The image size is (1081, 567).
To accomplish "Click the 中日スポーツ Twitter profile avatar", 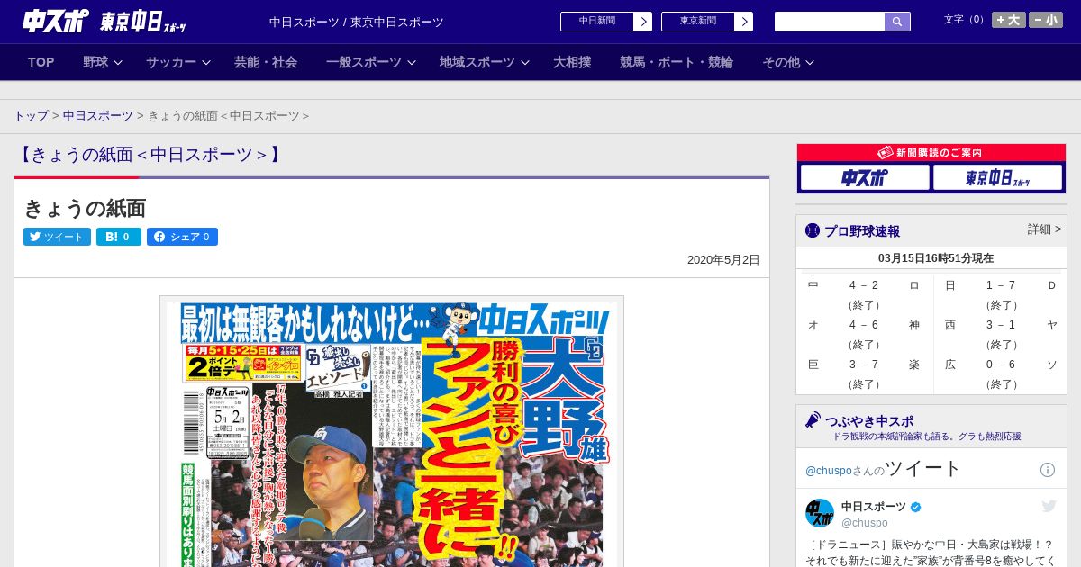I will click(x=820, y=513).
